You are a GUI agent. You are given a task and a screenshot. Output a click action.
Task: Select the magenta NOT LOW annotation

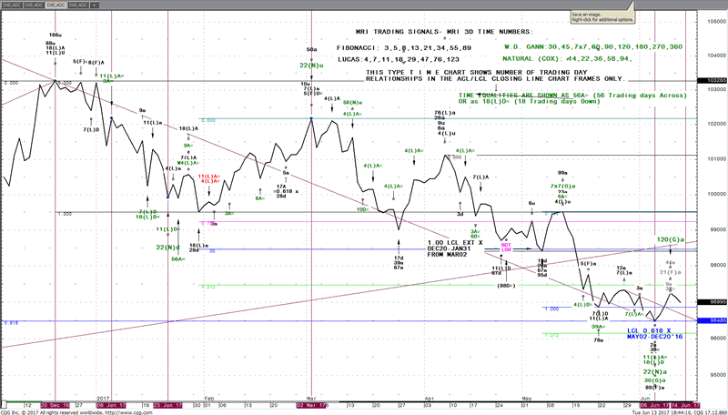click(x=505, y=246)
